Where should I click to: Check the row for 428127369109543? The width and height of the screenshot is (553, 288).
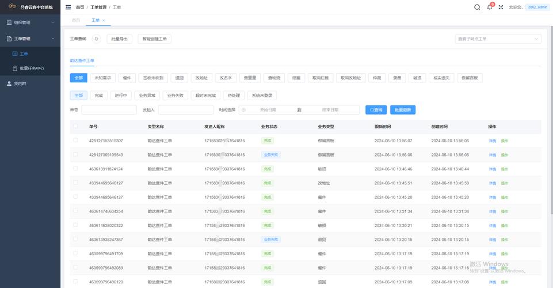[75, 154]
